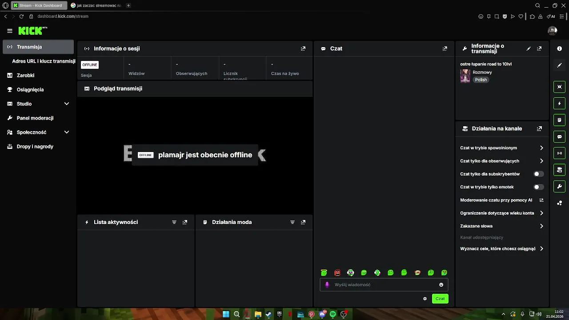Viewport: 569px width, 320px height.
Task: Enable Czat w trybie tylko emotek switch
Action: (538, 187)
